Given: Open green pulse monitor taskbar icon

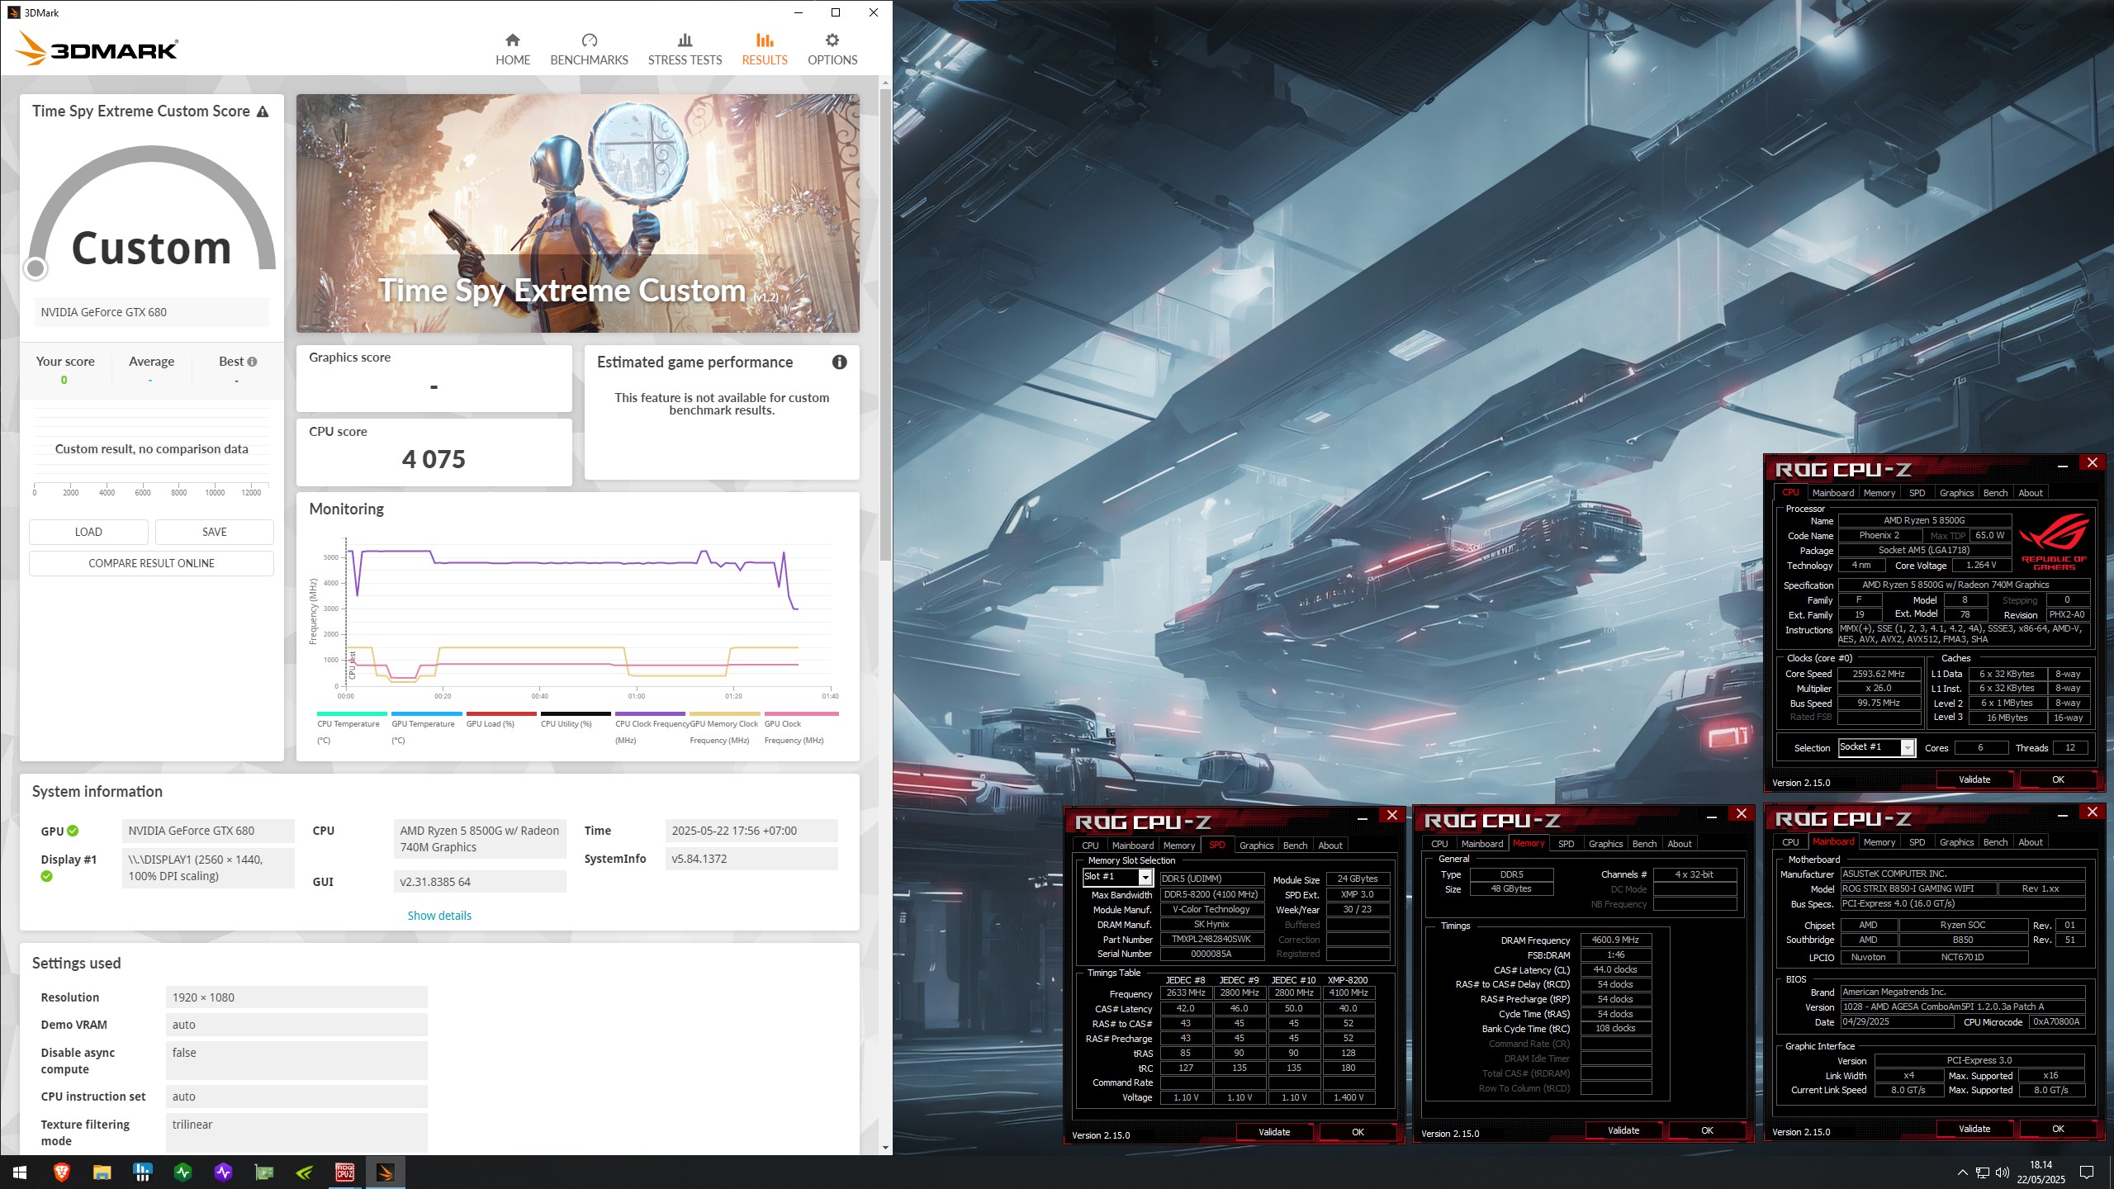Looking at the screenshot, I should click(183, 1172).
